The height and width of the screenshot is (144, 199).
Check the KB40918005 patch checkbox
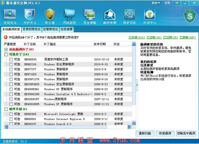click(11, 104)
